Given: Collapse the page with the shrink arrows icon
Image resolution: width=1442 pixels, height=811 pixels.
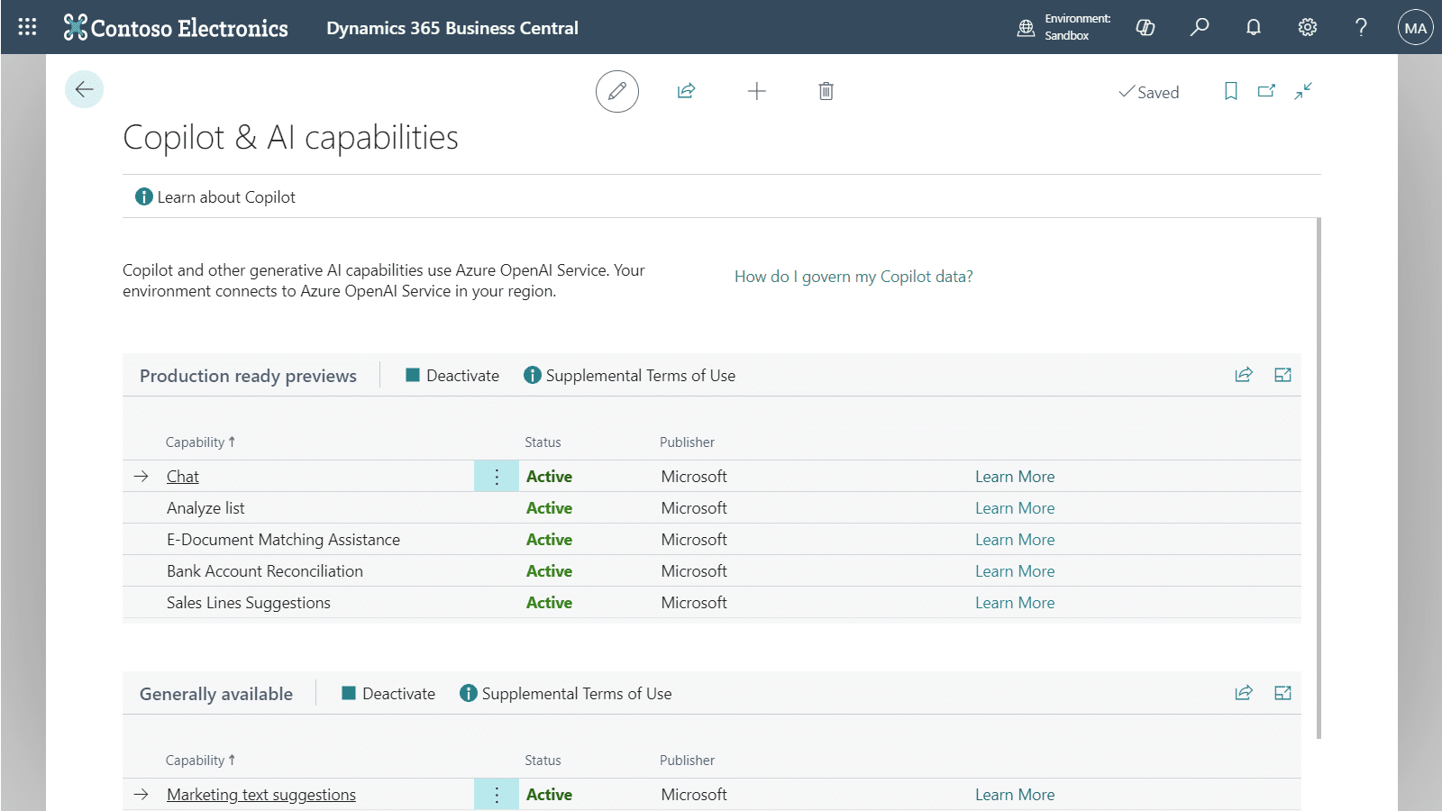Looking at the screenshot, I should 1303,91.
